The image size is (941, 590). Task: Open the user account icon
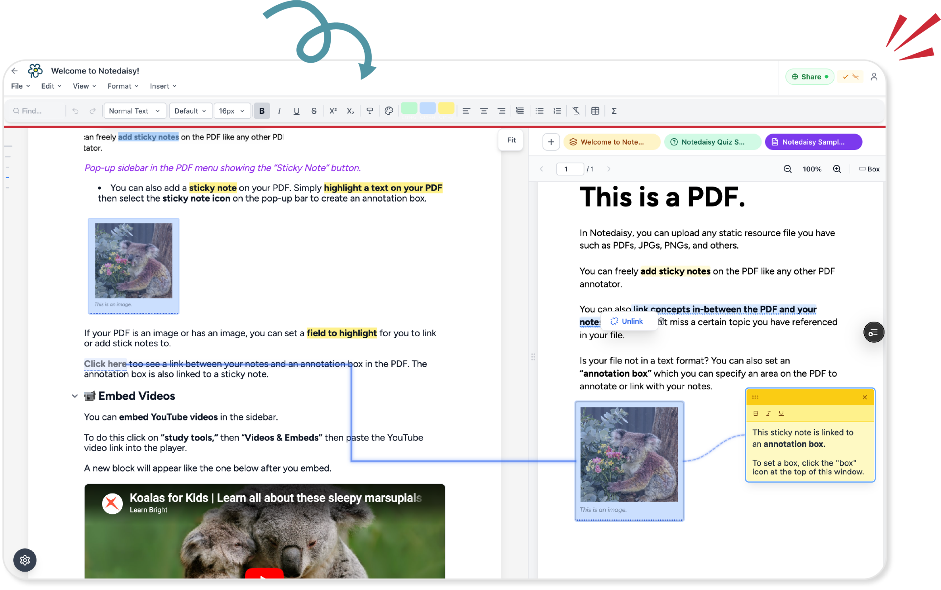[x=874, y=76]
